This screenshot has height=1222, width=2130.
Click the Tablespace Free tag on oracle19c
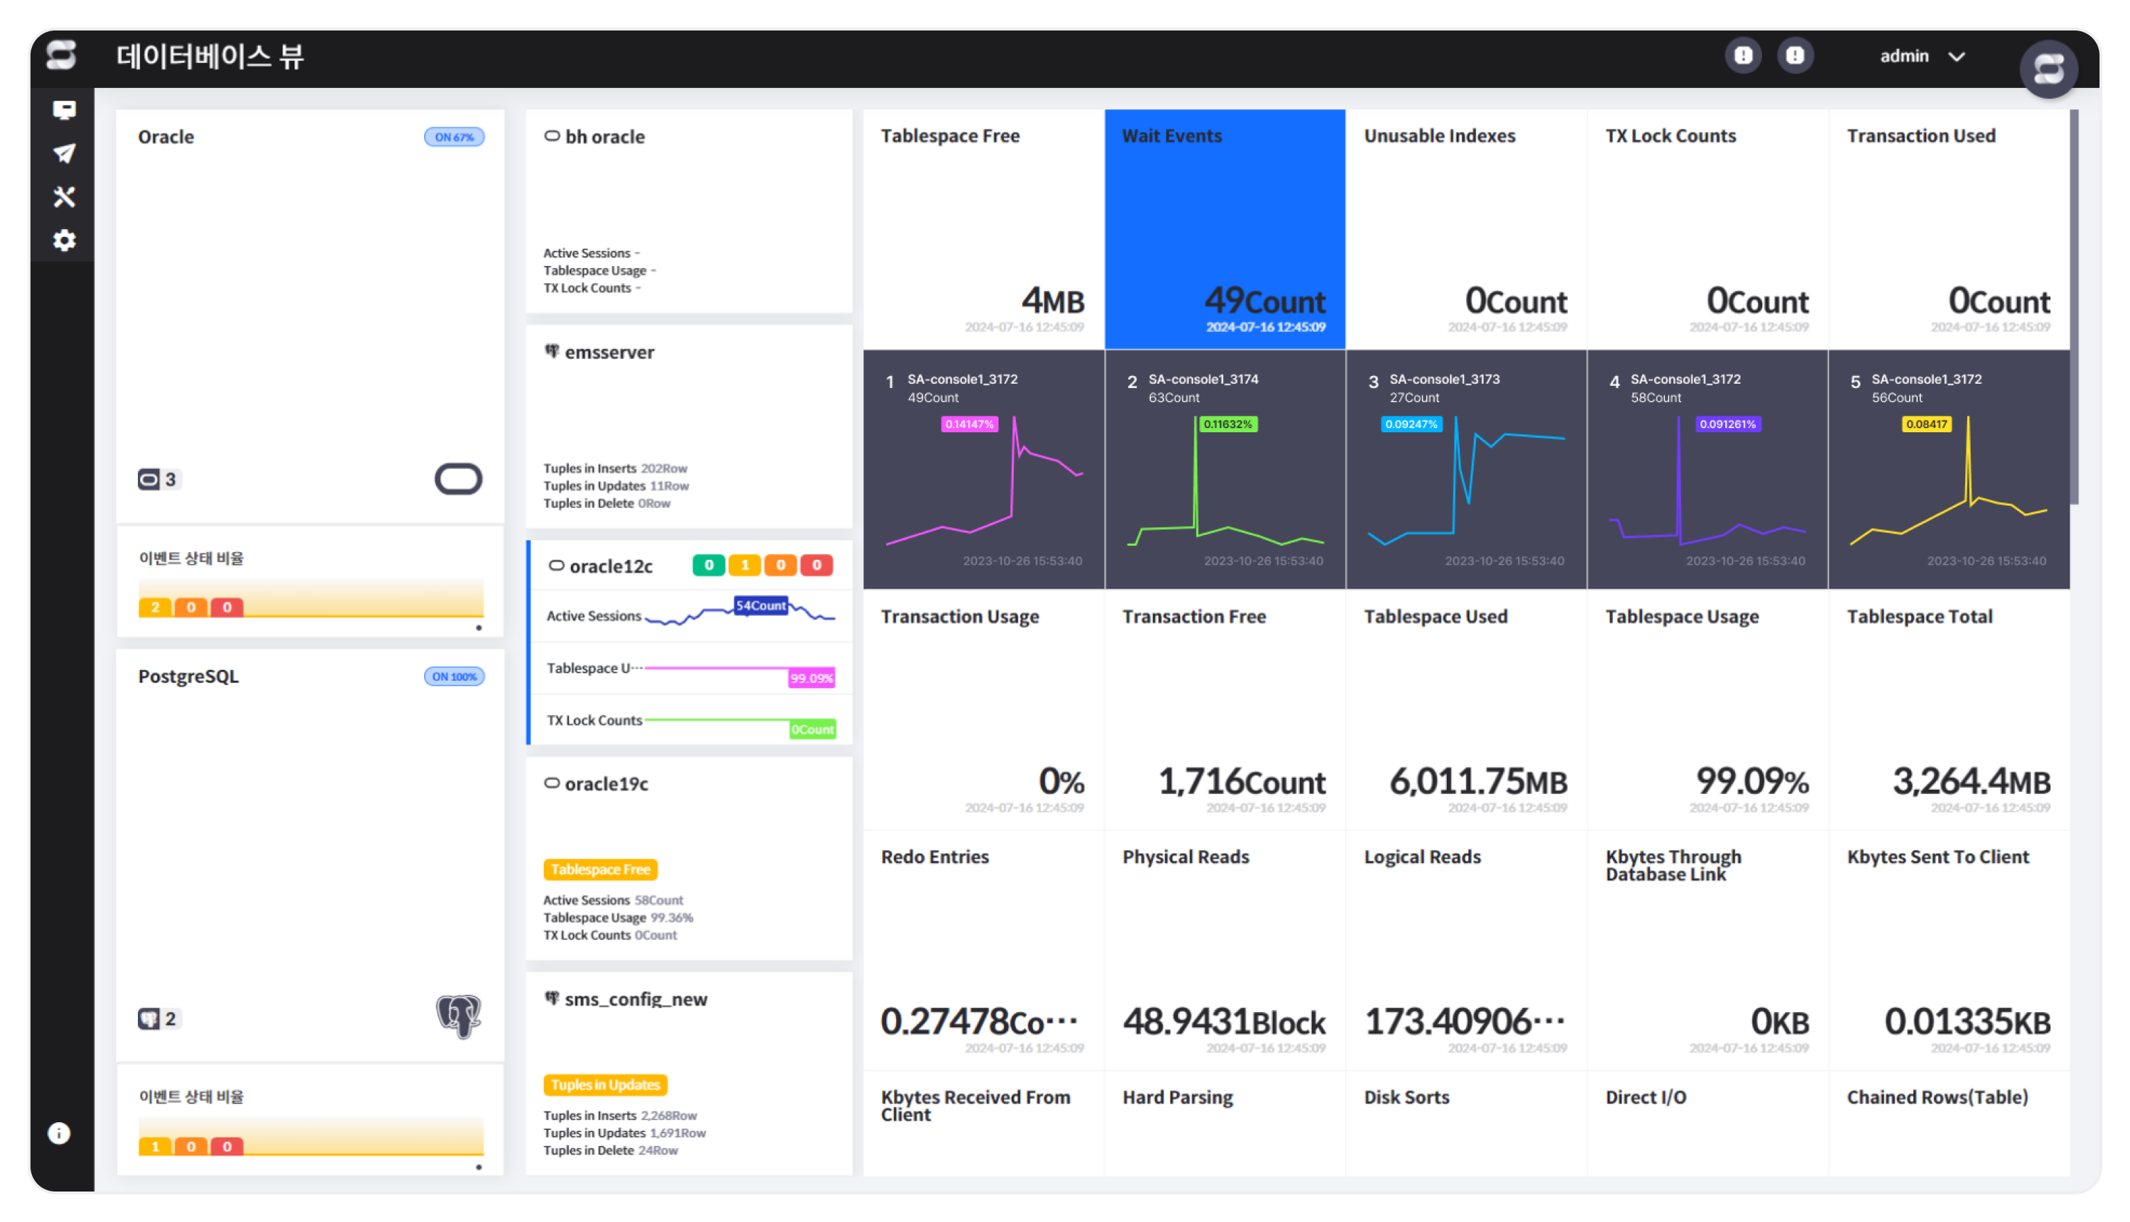coord(600,869)
